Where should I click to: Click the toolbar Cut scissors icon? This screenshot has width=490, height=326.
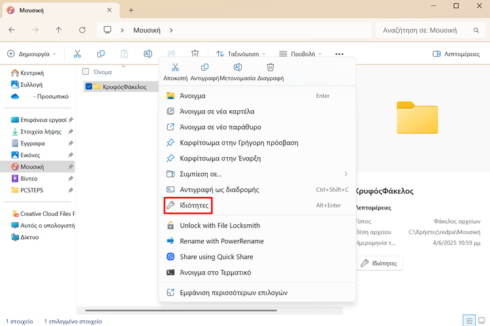point(77,53)
